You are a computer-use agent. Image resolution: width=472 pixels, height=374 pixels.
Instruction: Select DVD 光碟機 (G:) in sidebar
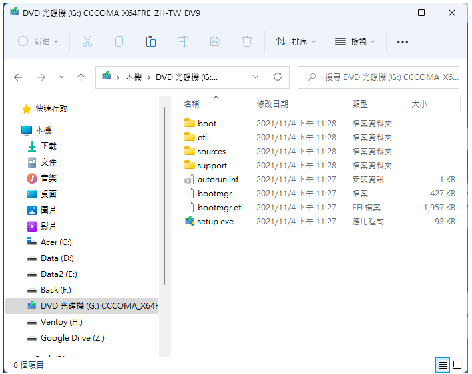[x=82, y=306]
